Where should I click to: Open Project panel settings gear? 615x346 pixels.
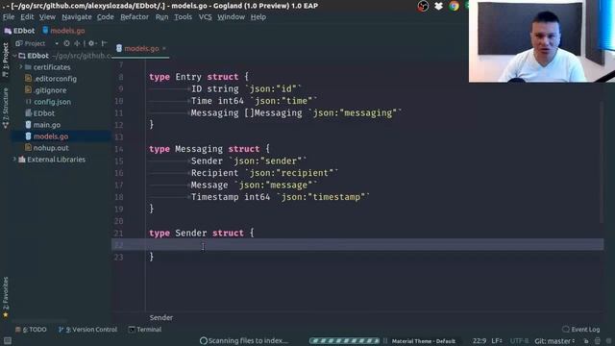coord(92,43)
